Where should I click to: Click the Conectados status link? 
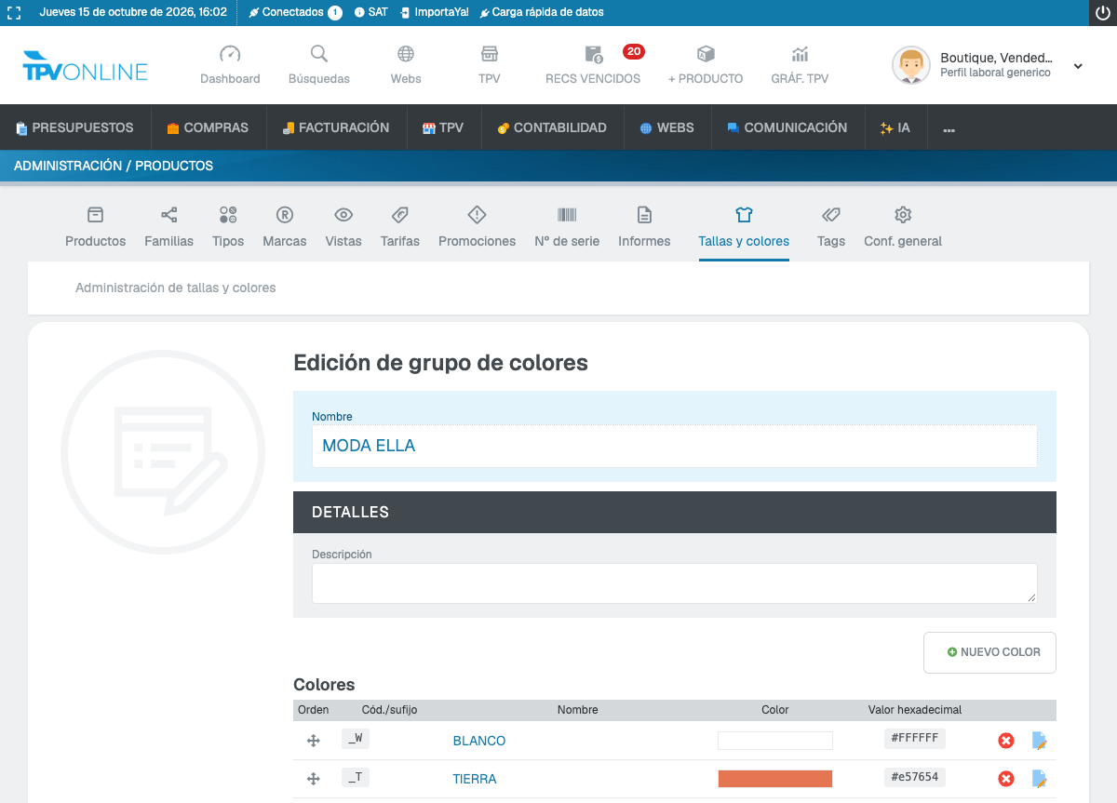point(295,13)
